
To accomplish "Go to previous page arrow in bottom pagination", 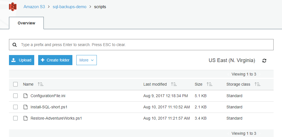I will [x=228, y=133].
